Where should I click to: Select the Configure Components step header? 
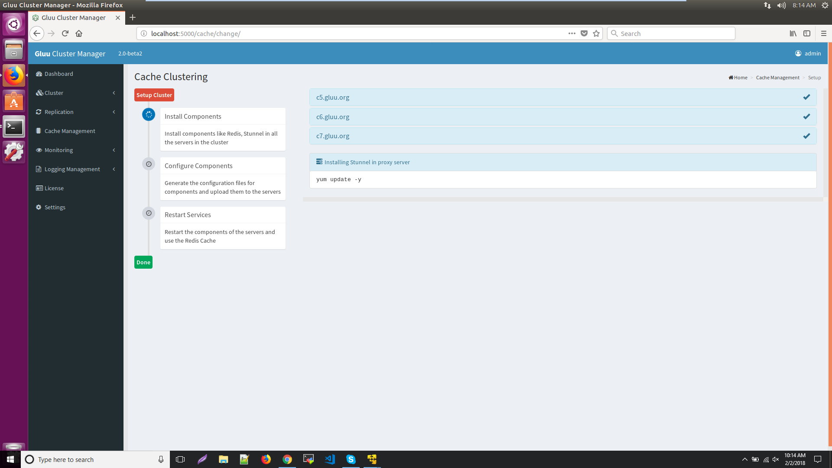(223, 166)
